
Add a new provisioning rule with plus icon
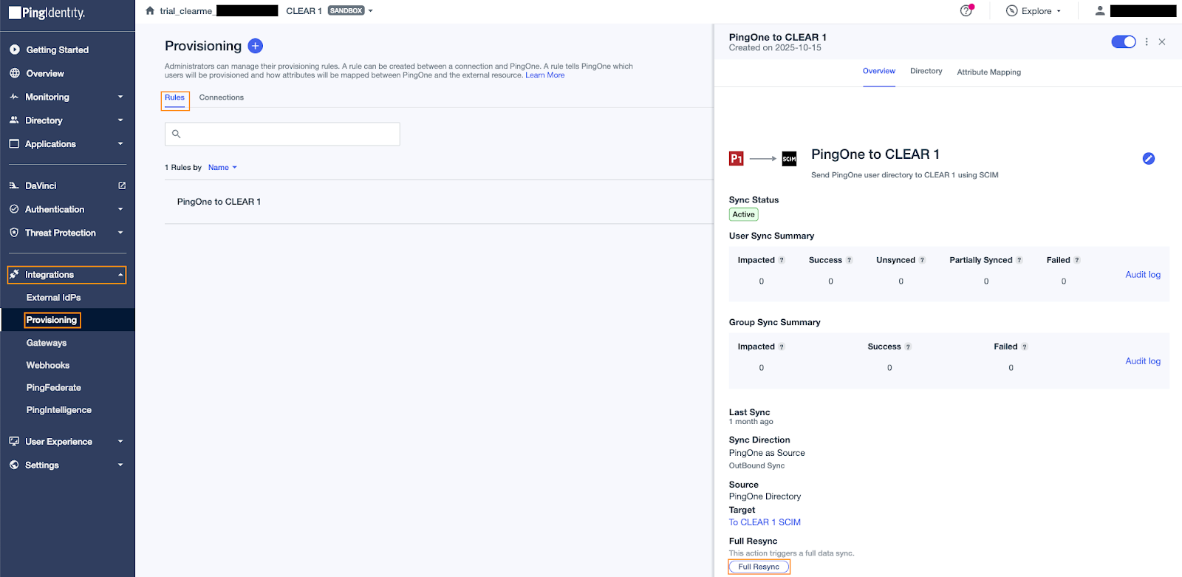coord(256,46)
